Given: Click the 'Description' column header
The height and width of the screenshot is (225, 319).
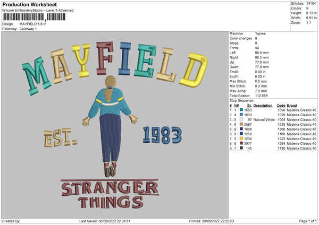Looking at the screenshot, I should [x=263, y=106].
